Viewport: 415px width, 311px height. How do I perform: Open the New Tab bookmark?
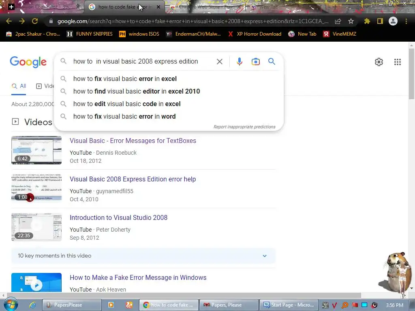pyautogui.click(x=302, y=34)
